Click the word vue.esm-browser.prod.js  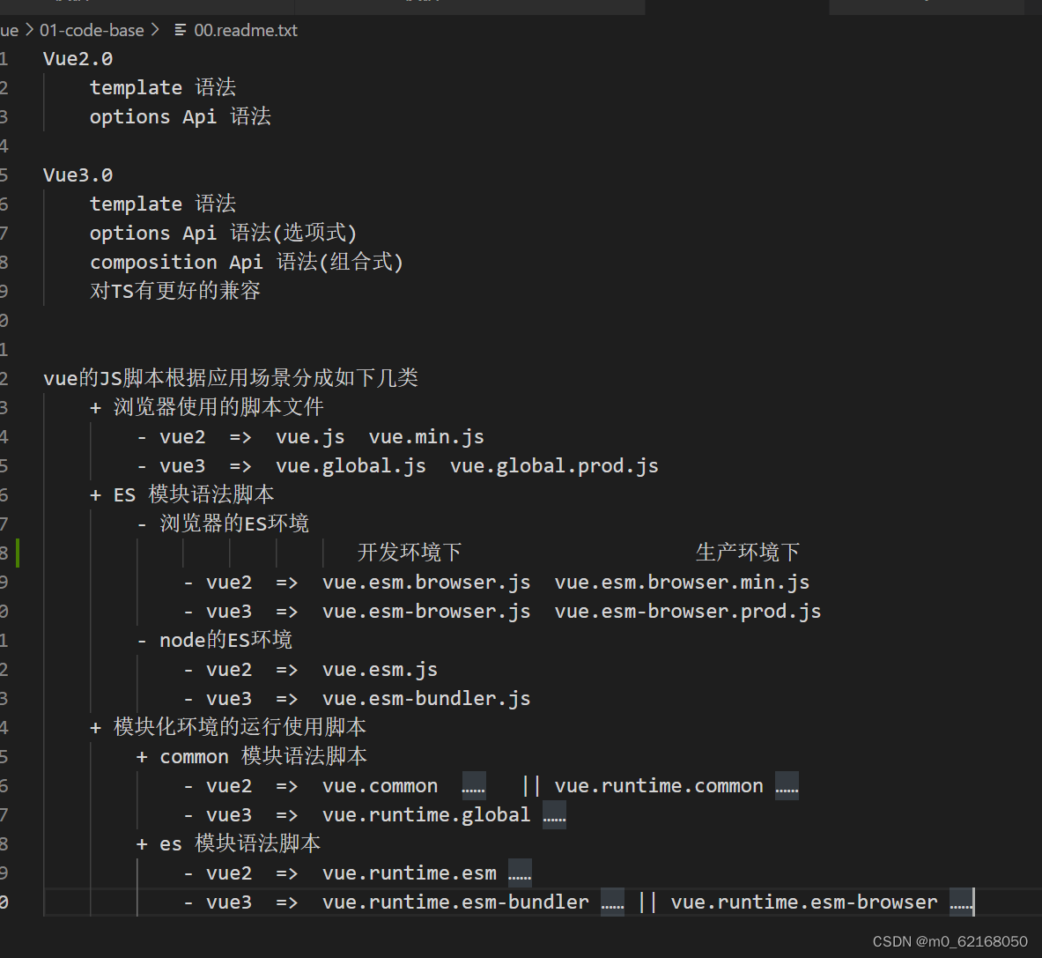(688, 612)
